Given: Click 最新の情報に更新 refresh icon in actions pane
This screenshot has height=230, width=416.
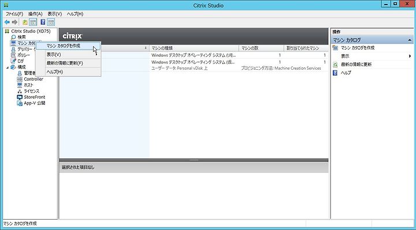Looking at the screenshot, I should [x=335, y=65].
